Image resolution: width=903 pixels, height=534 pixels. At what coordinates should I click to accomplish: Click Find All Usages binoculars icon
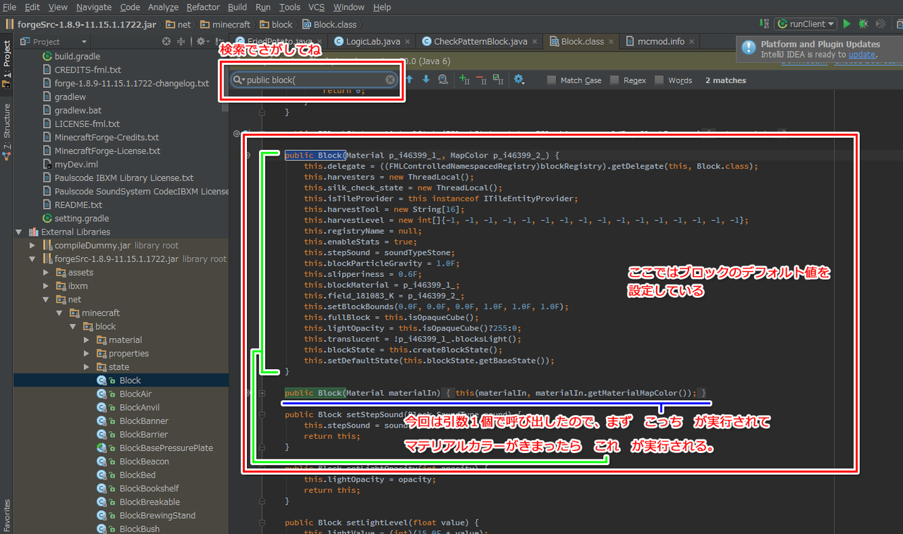tap(443, 80)
